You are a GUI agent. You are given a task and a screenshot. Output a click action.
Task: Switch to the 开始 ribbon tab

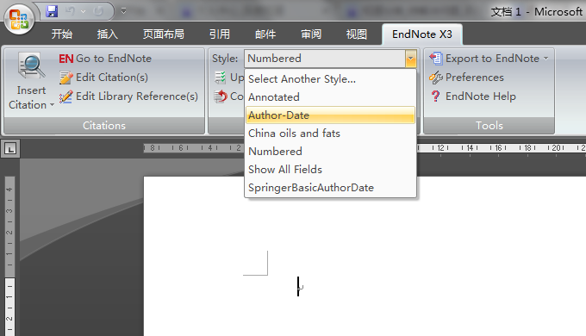[62, 34]
